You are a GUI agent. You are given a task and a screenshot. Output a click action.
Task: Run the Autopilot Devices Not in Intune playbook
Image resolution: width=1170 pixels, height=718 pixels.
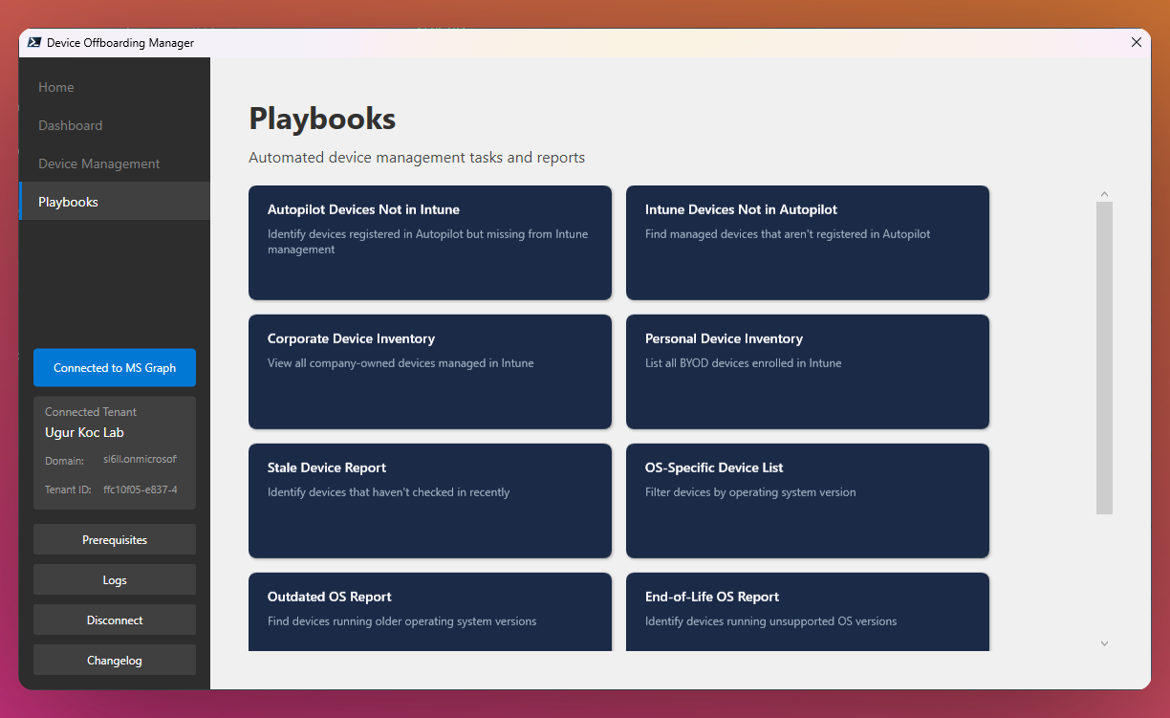pyautogui.click(x=429, y=243)
